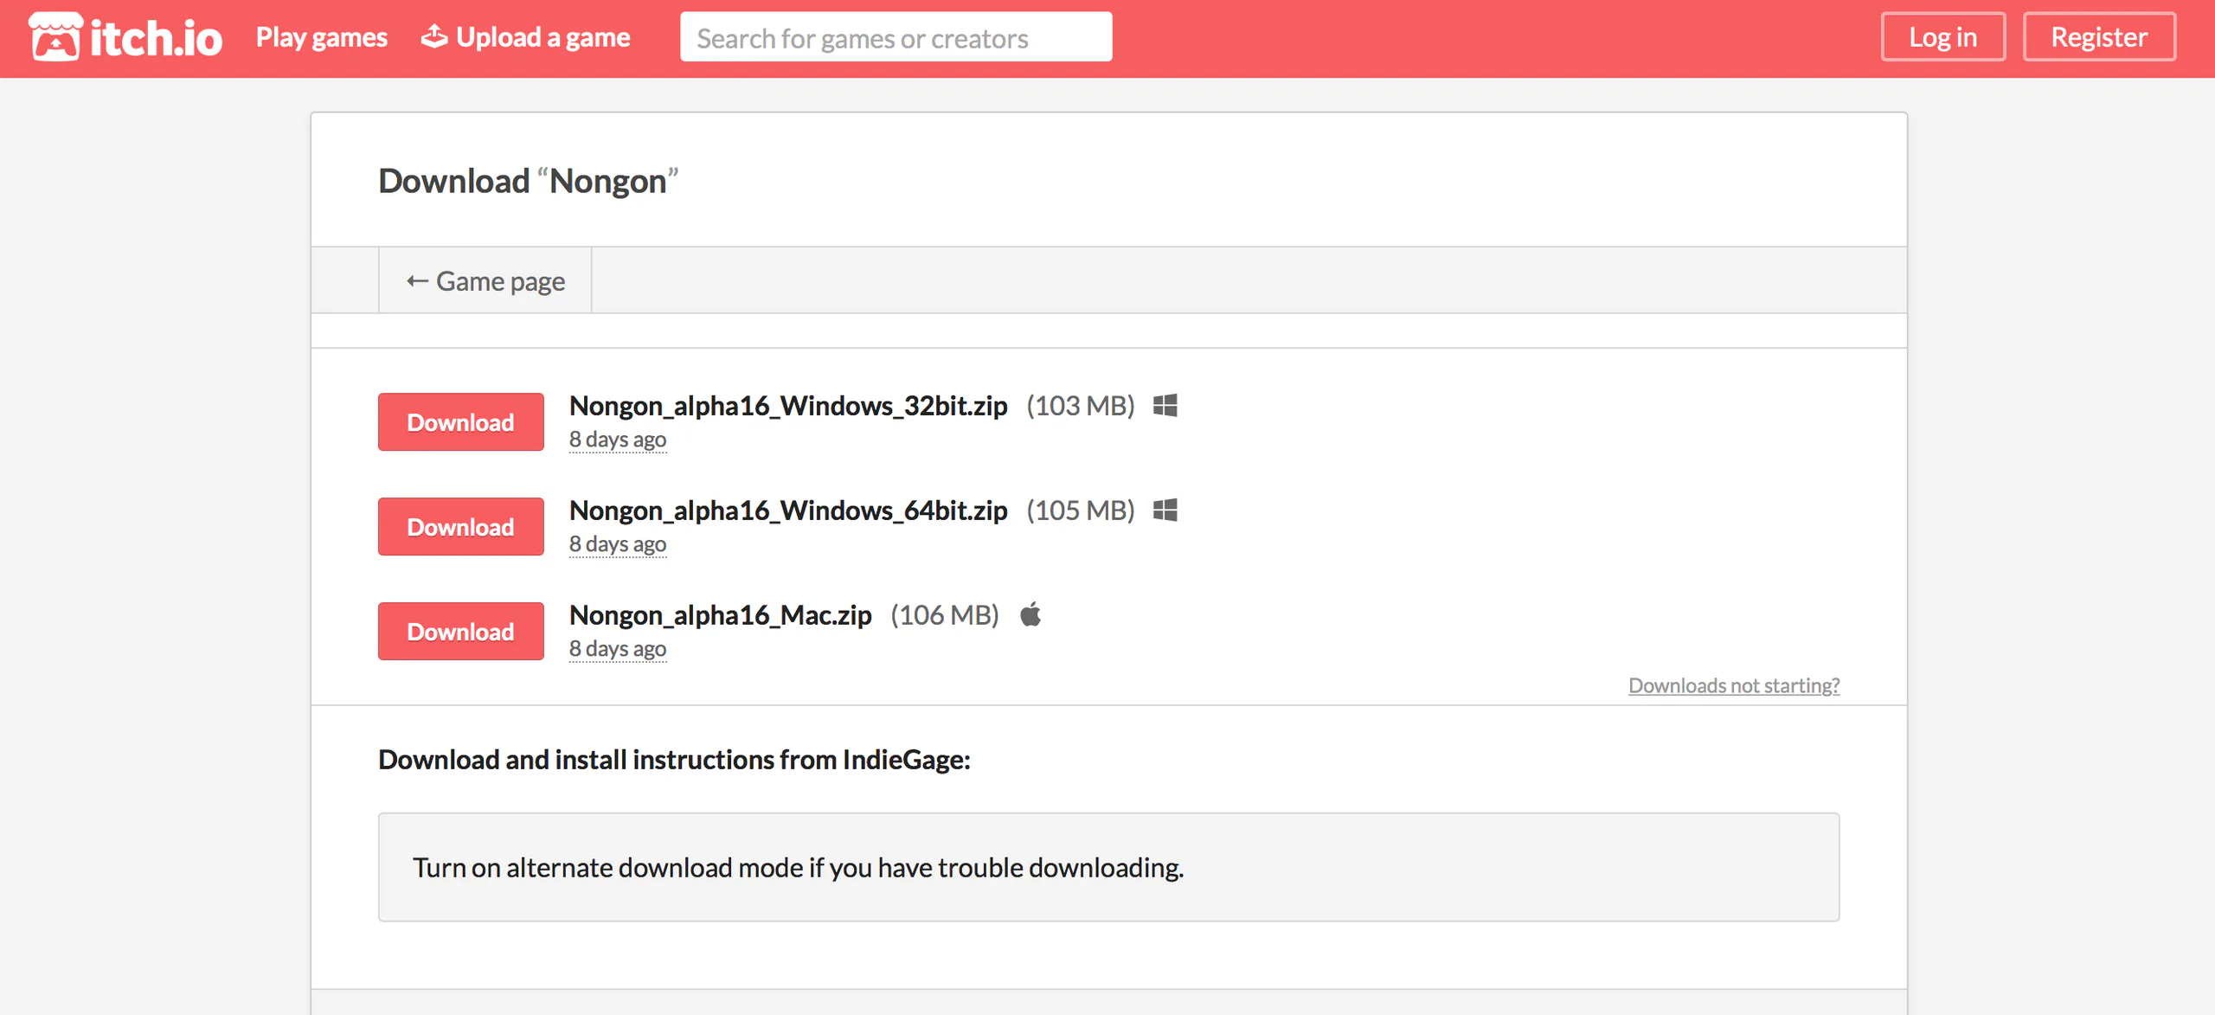Download Nongon_alpha16_Windows_64bit.zip
Image resolution: width=2215 pixels, height=1015 pixels.
coord(460,527)
